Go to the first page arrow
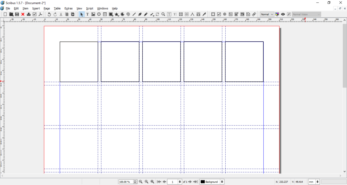The width and height of the screenshot is (347, 185). [159, 182]
